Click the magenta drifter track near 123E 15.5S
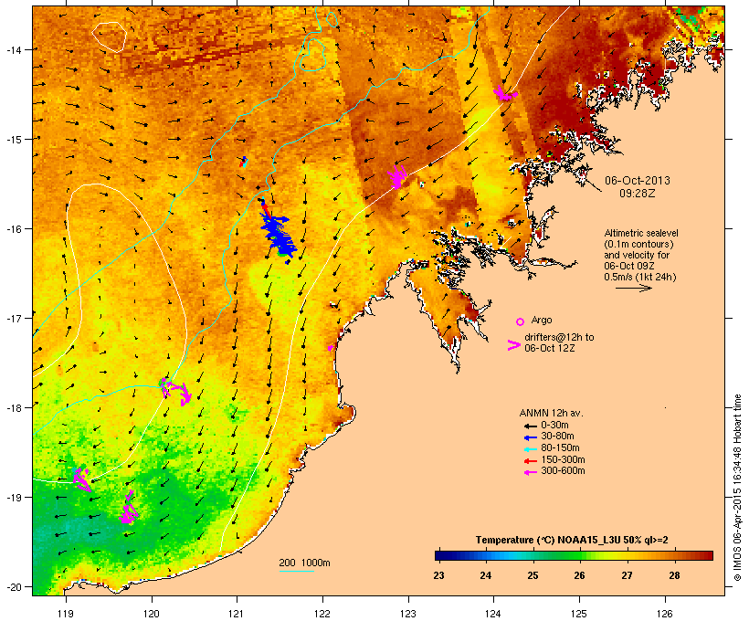This screenshot has width=749, height=621. (397, 177)
